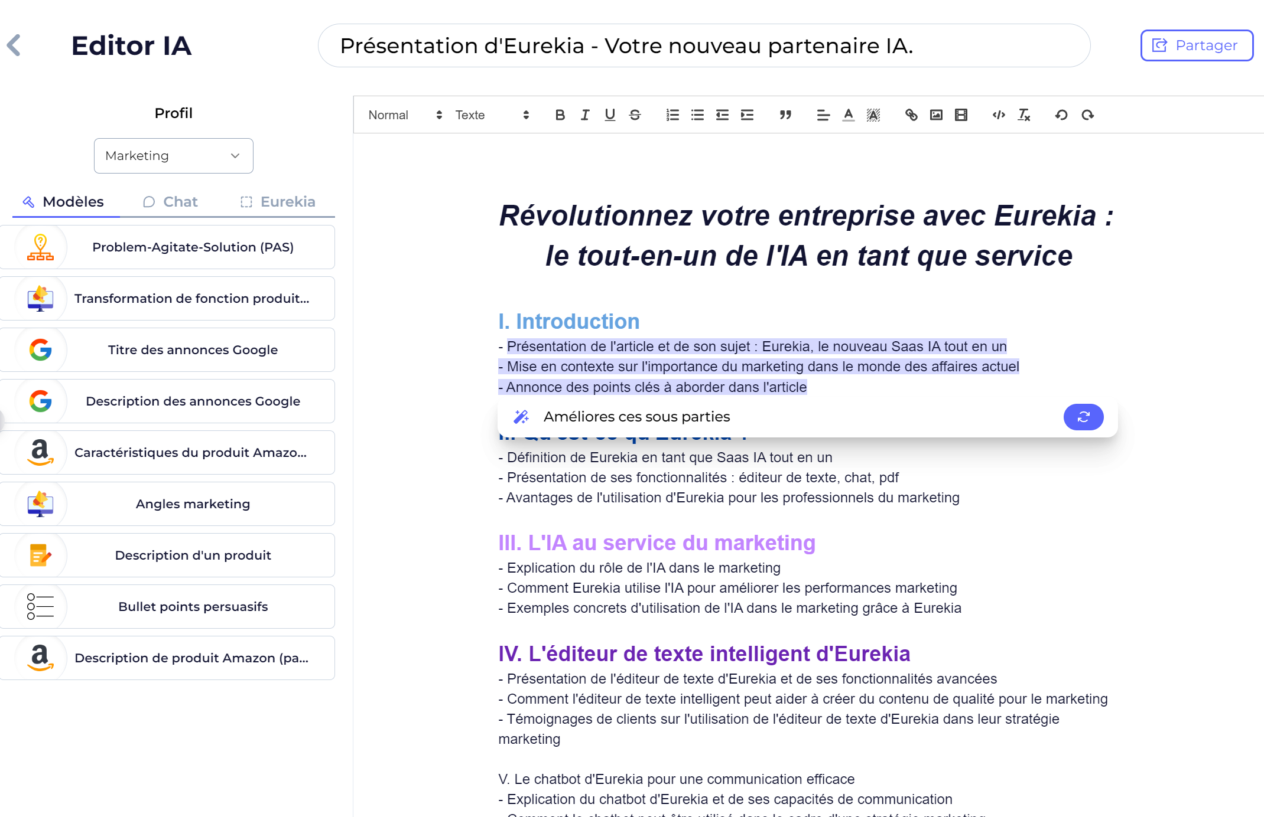Select 'Améliores ces sous parties' suggestion
Image resolution: width=1264 pixels, height=817 pixels.
pos(636,416)
